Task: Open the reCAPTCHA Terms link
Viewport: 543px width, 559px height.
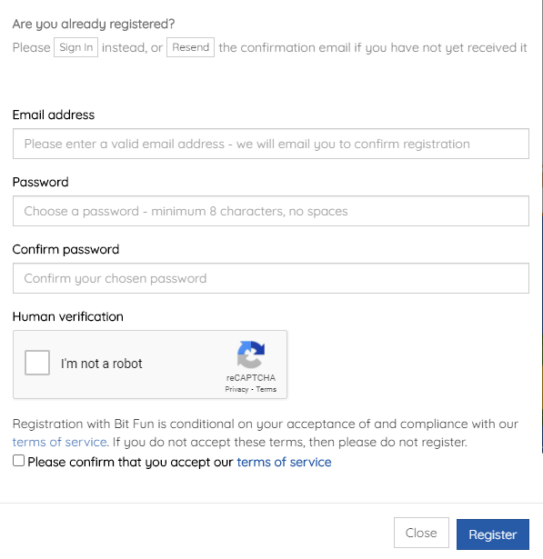Action: coord(266,389)
